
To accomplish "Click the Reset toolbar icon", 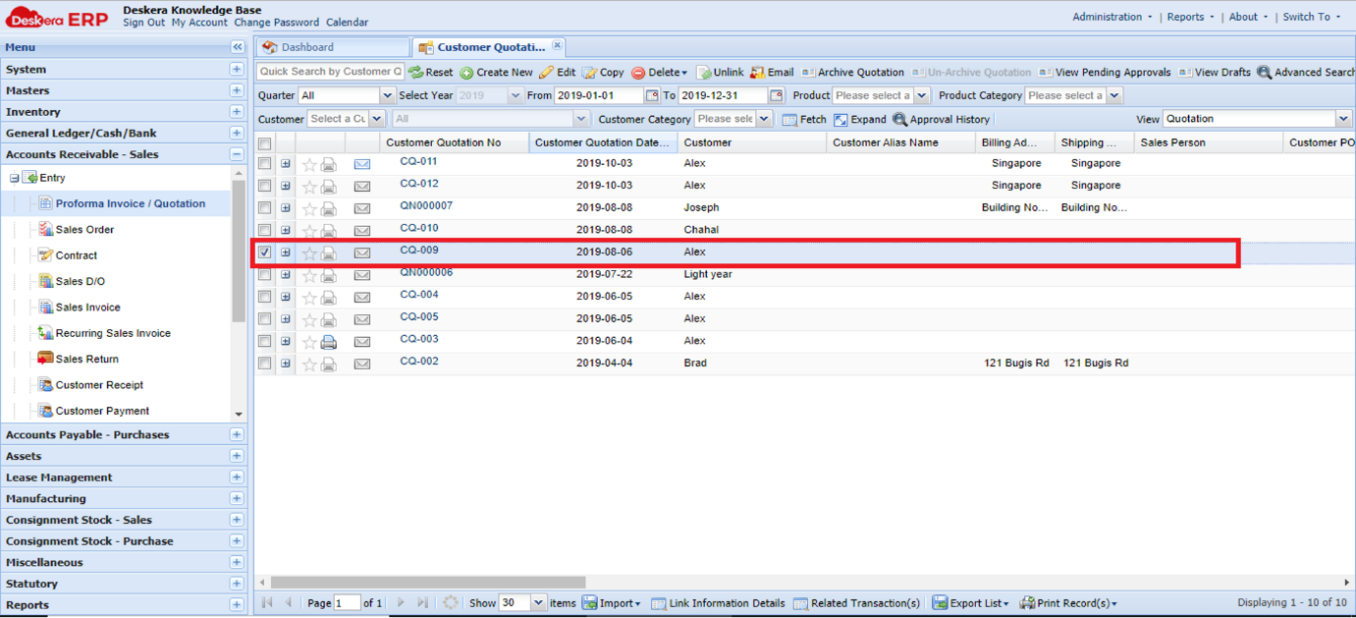I will tap(431, 73).
